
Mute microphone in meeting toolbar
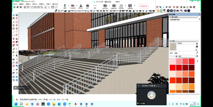tap(65, 6)
